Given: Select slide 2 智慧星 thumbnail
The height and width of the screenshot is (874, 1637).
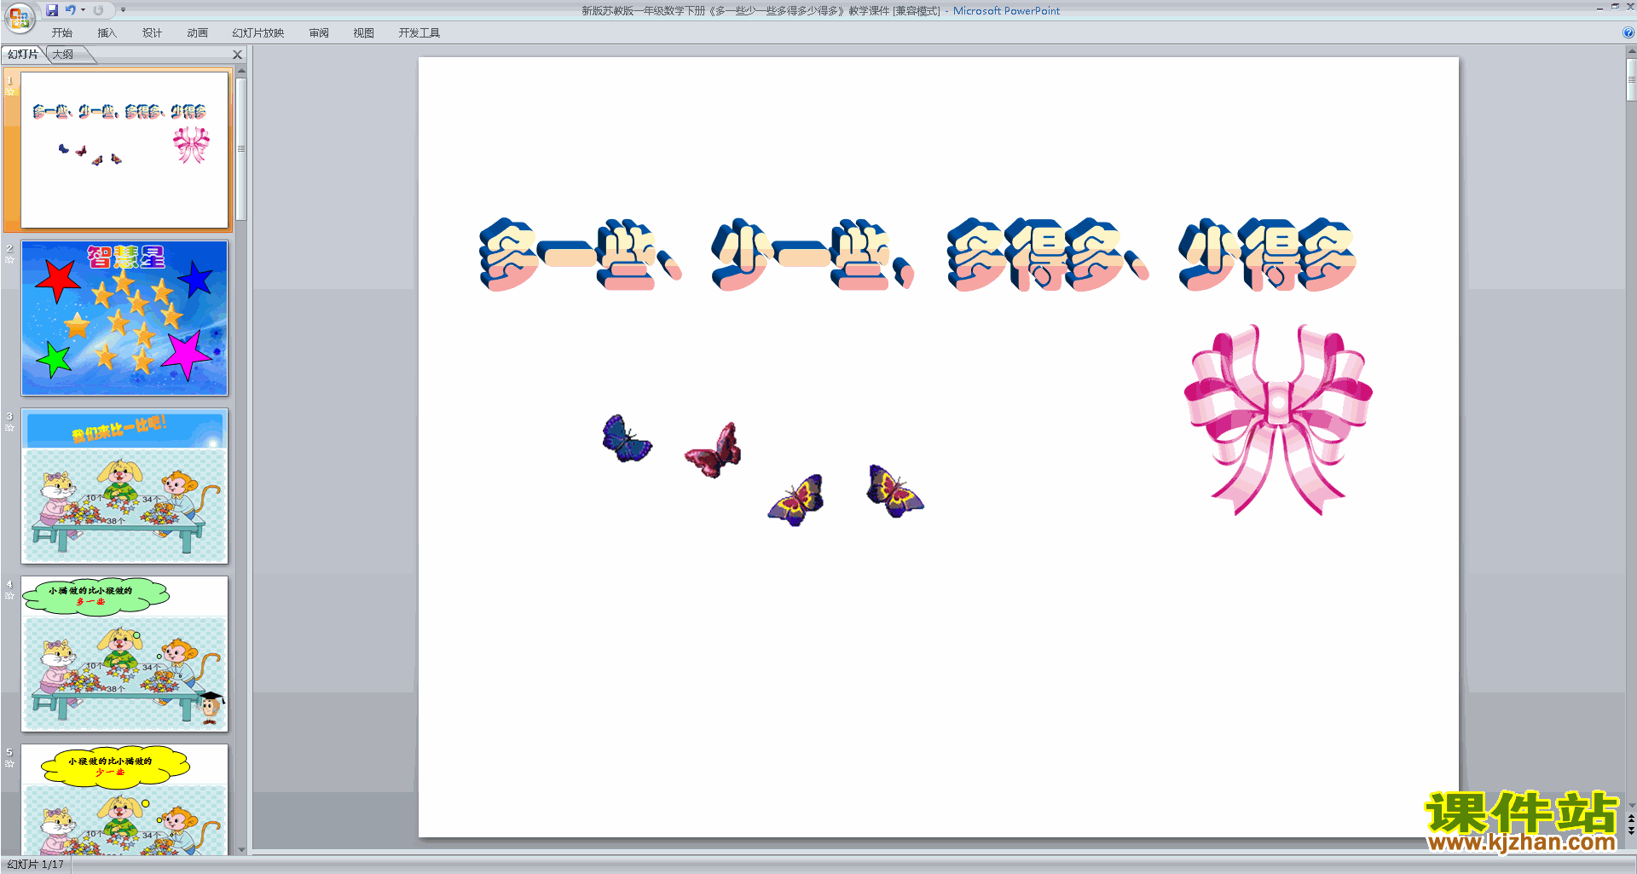Looking at the screenshot, I should 124,318.
